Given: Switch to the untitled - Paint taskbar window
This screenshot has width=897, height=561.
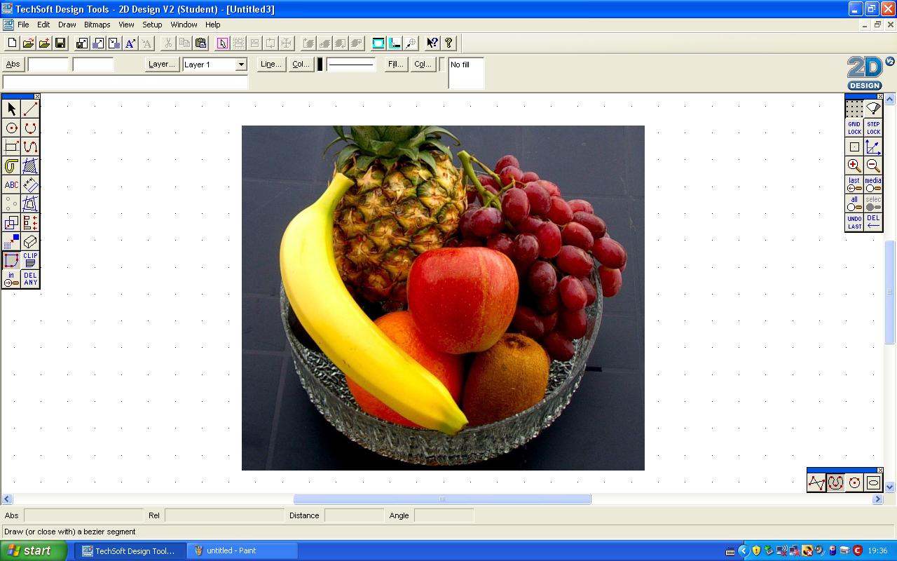Looking at the screenshot, I should pyautogui.click(x=242, y=550).
